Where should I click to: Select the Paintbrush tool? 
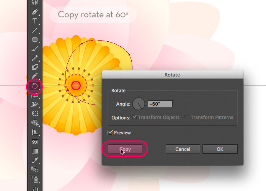pyautogui.click(x=35, y=49)
